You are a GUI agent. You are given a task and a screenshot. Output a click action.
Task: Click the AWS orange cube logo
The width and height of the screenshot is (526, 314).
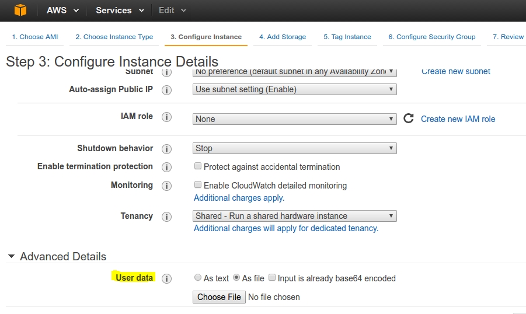point(20,11)
